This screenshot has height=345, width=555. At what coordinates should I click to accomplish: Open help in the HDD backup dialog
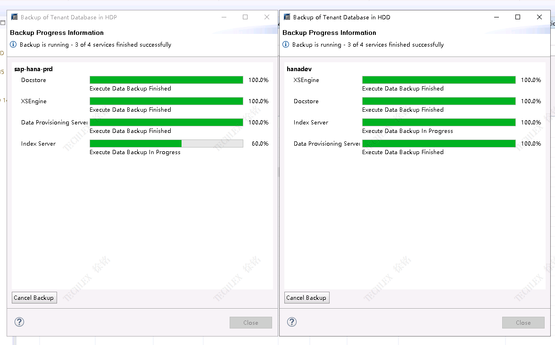click(292, 322)
